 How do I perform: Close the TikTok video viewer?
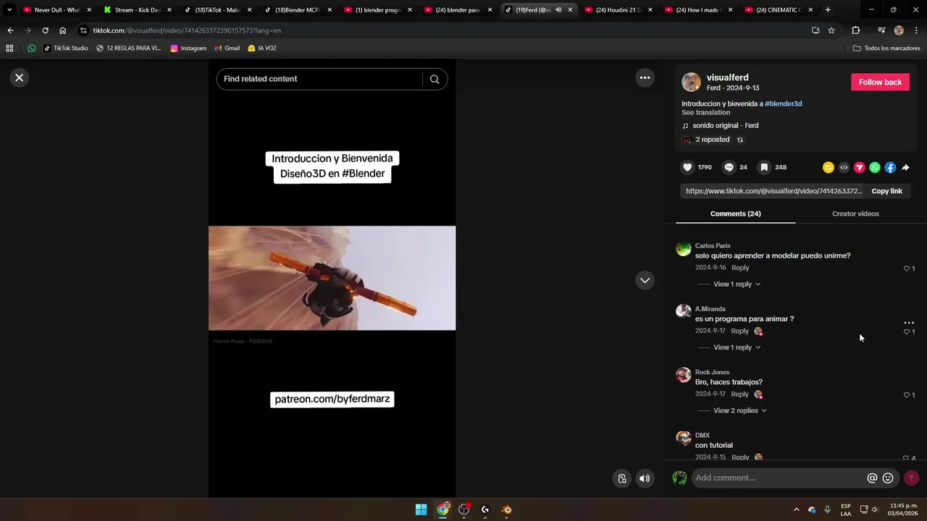click(20, 77)
